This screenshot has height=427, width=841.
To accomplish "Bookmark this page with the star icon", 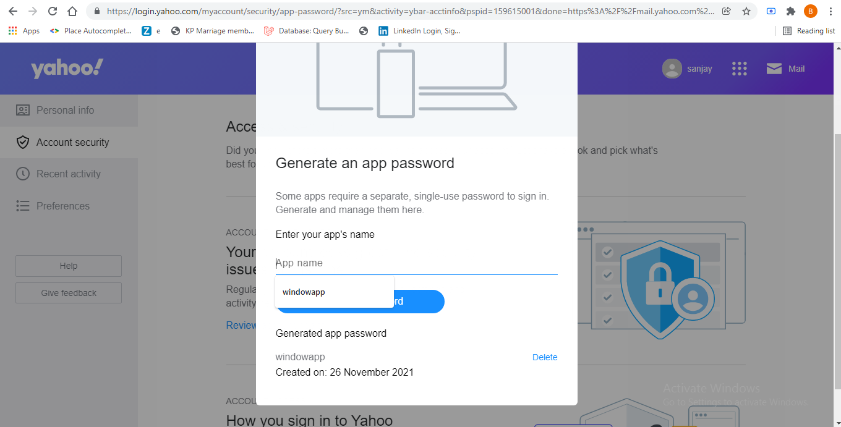I will click(746, 11).
